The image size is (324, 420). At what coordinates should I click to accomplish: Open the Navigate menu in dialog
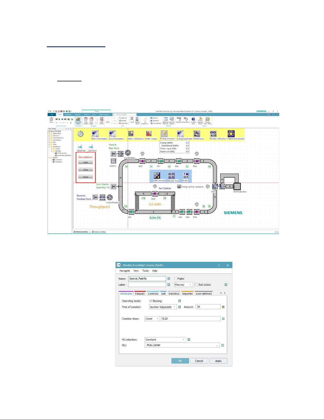pyautogui.click(x=125, y=271)
